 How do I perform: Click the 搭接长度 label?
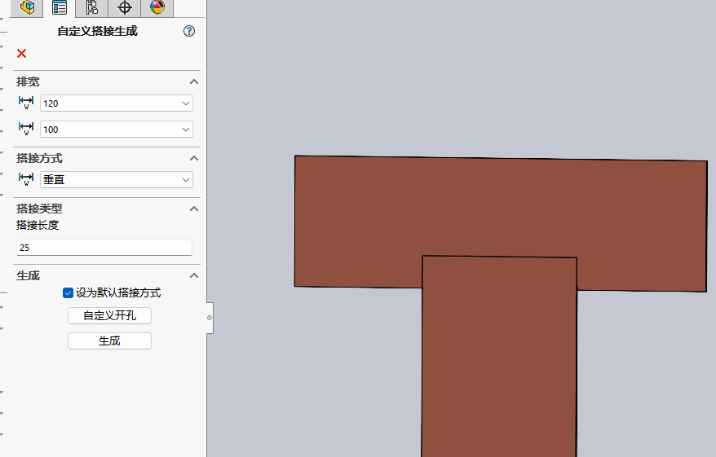point(38,226)
